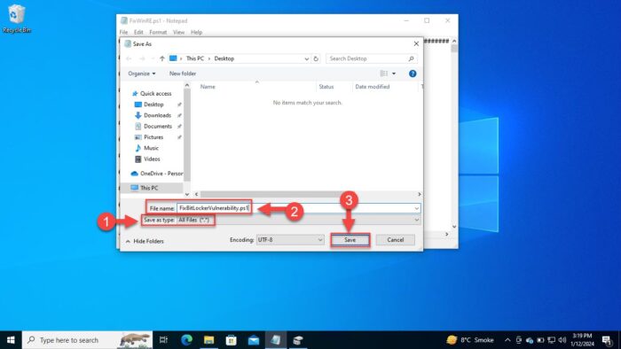Open Microsoft Edge from the taskbar

coord(186,340)
